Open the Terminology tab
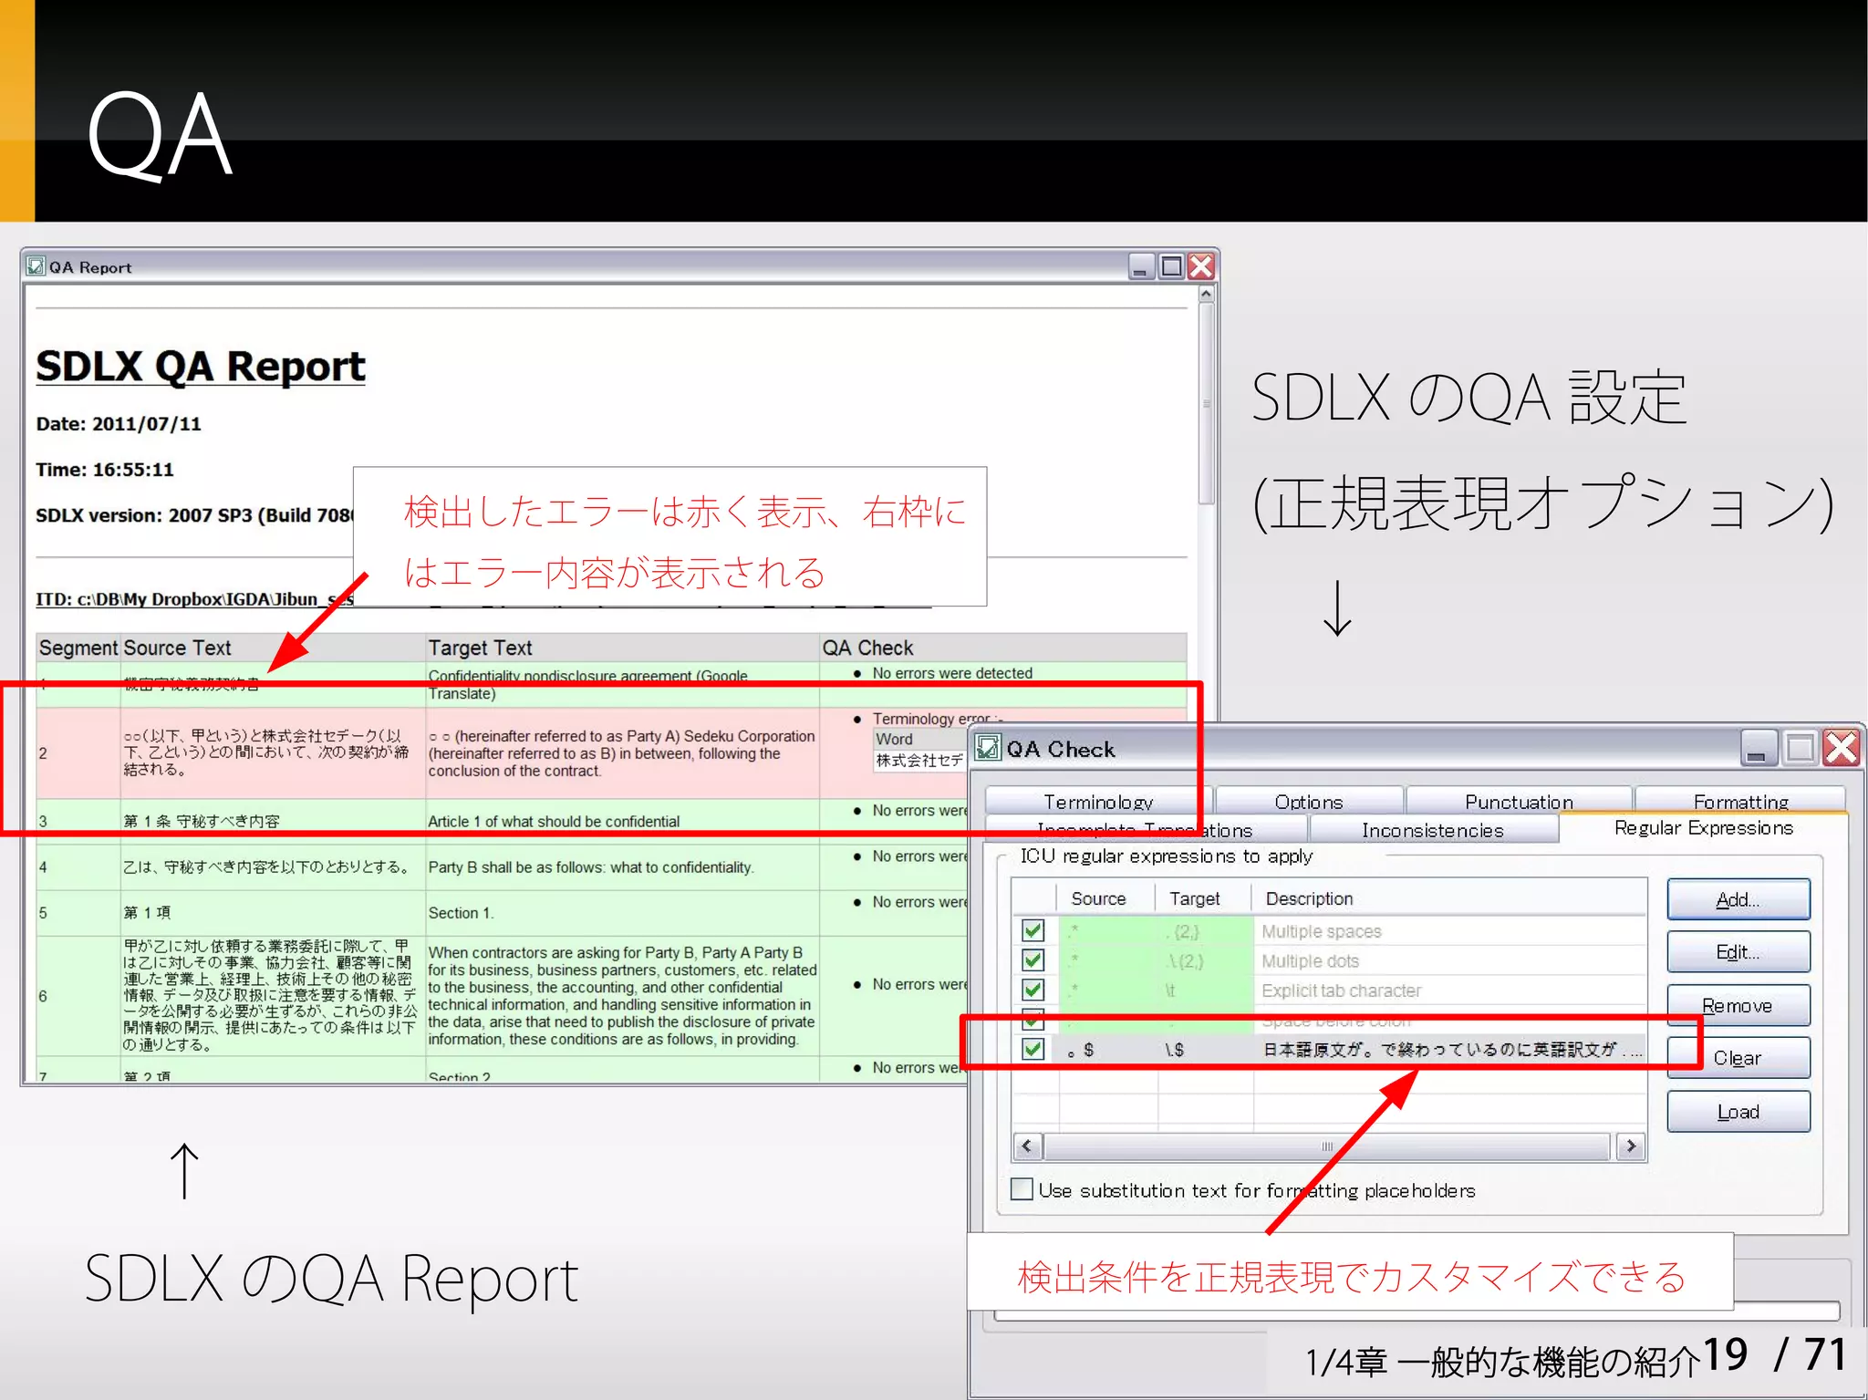This screenshot has height=1400, width=1868. pos(1098,802)
